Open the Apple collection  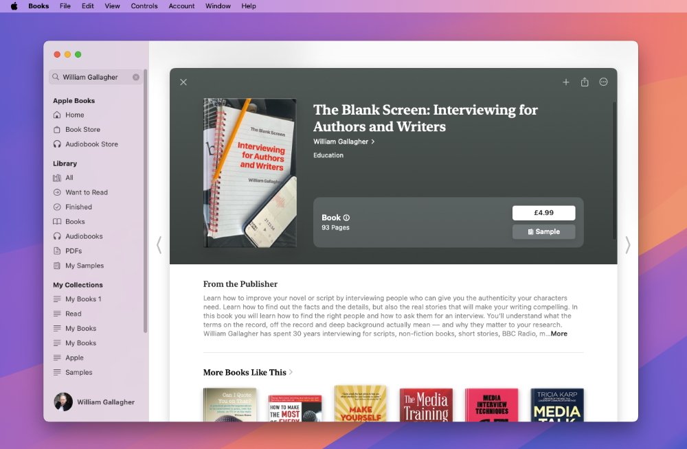click(74, 358)
